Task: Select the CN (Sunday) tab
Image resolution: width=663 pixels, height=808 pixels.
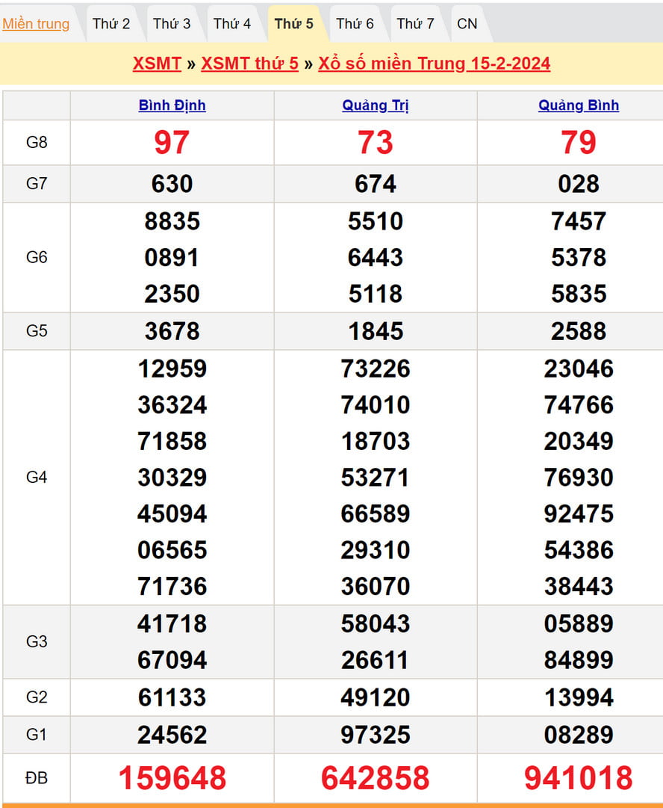Action: pos(467,24)
